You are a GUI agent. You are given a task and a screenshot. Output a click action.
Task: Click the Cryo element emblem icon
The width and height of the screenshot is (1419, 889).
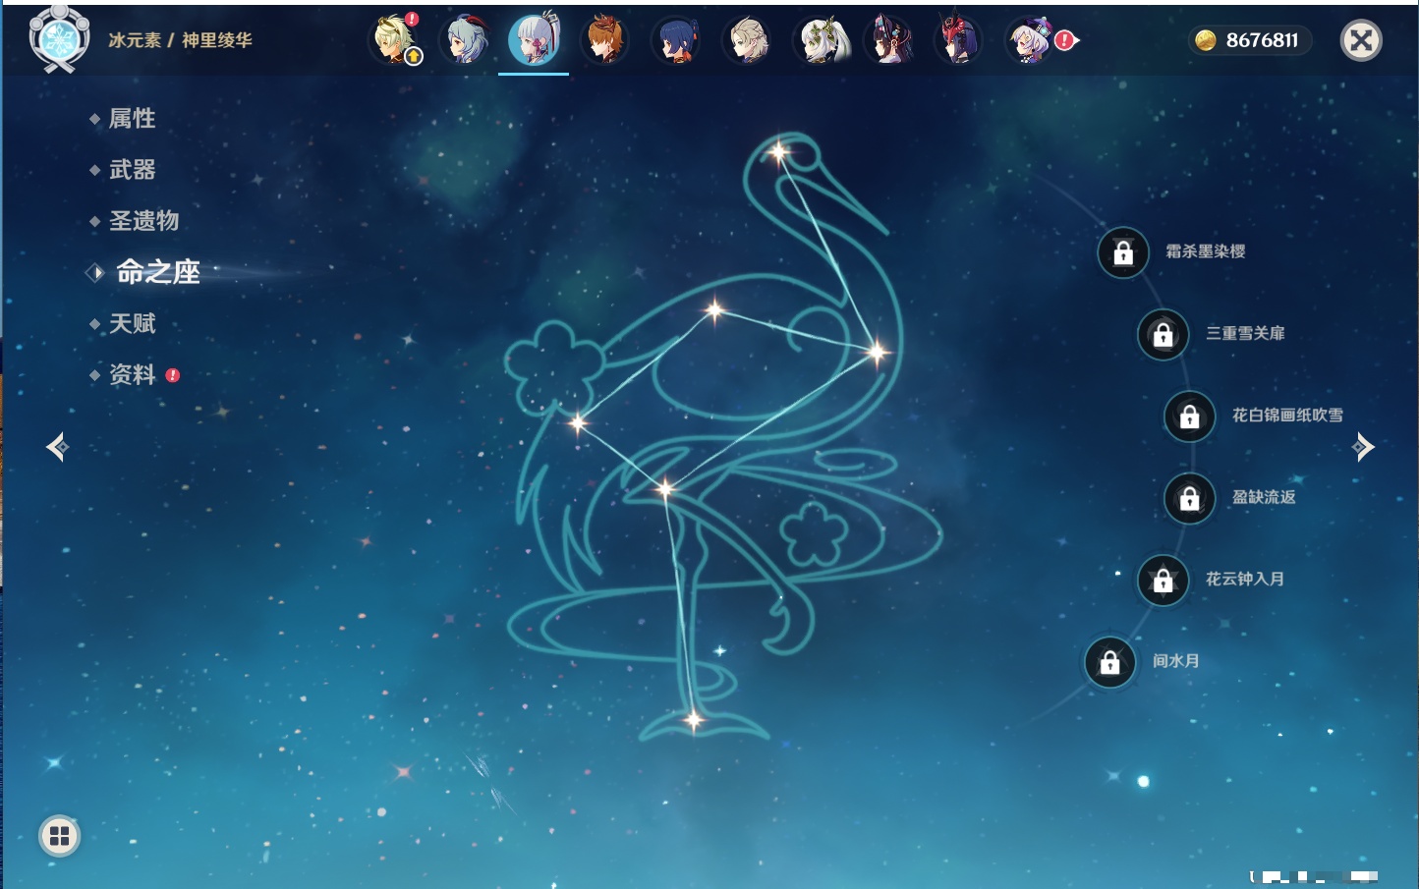pyautogui.click(x=59, y=40)
